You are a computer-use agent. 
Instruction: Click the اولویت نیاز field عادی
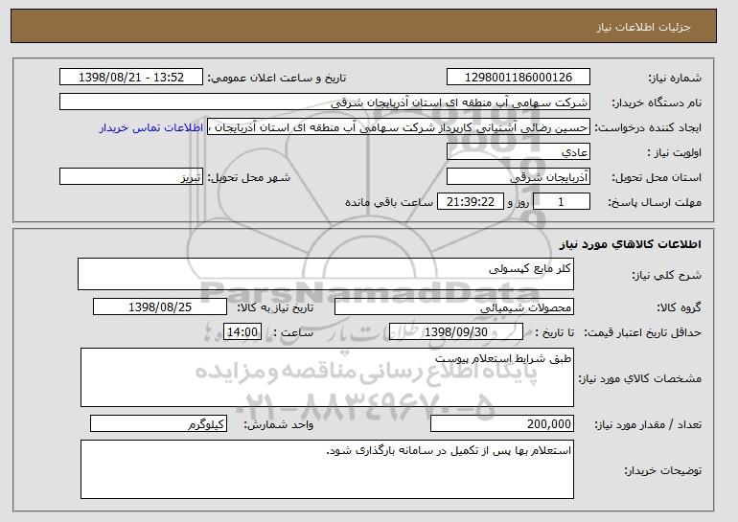519,152
